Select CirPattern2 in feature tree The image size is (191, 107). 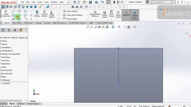point(6,80)
